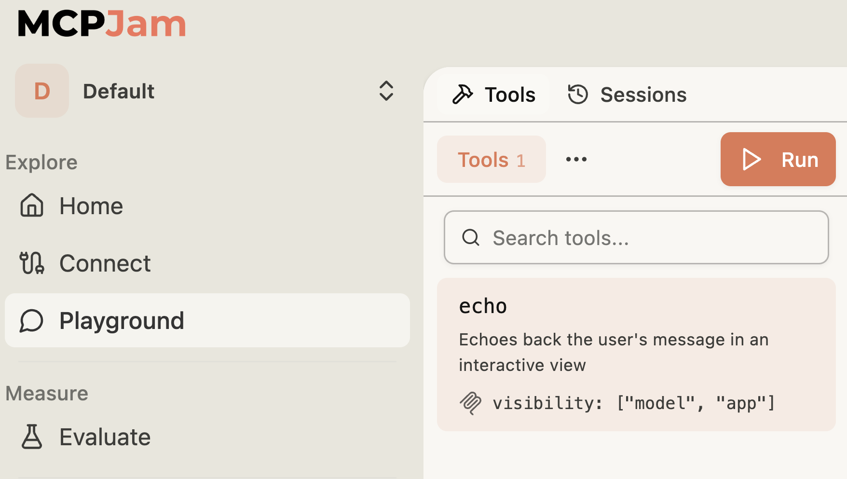This screenshot has height=479, width=847.
Task: Click the Playground chat bubble icon
Action: tap(32, 320)
